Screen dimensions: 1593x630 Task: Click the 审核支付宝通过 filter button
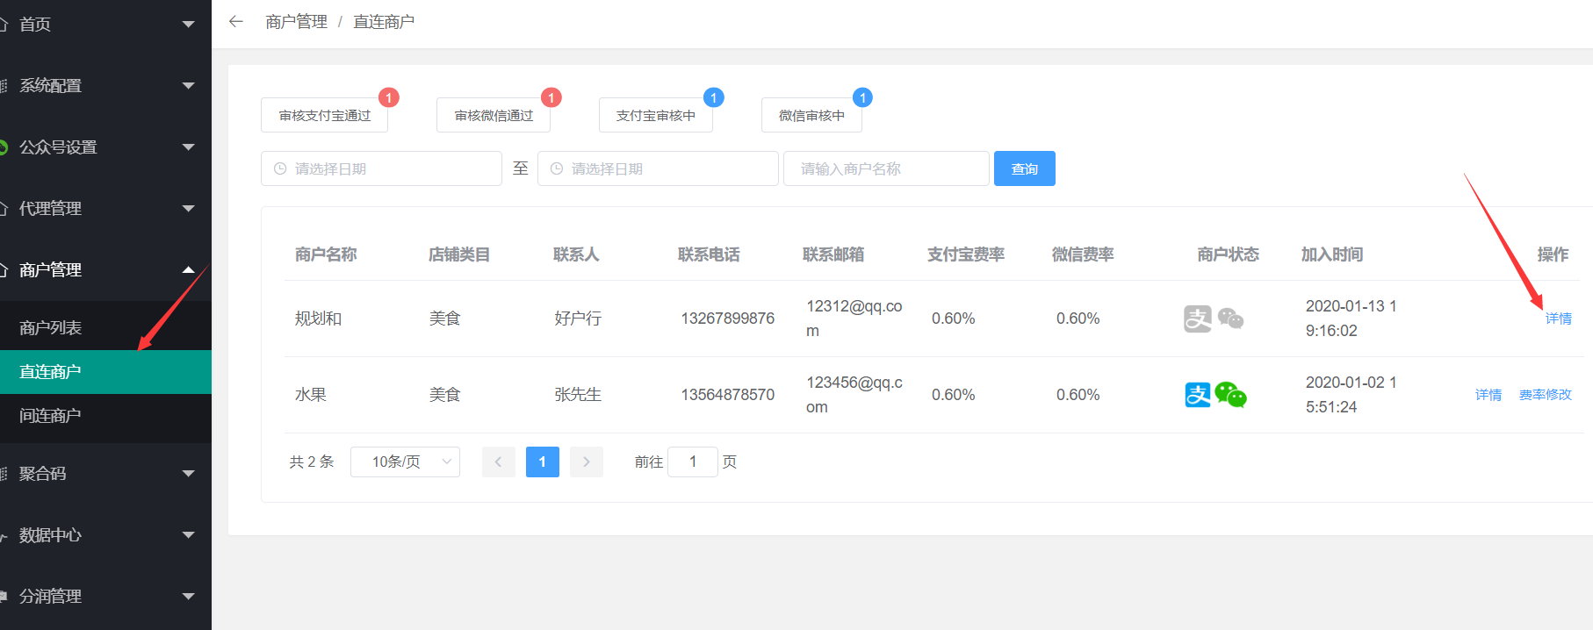pyautogui.click(x=324, y=115)
